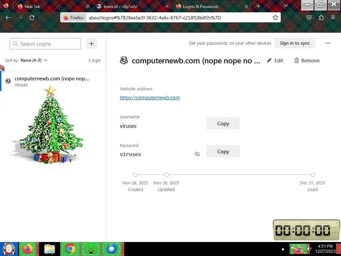Open the https://computernewb.com link
Viewport: 341px width, 256px height.
point(150,98)
